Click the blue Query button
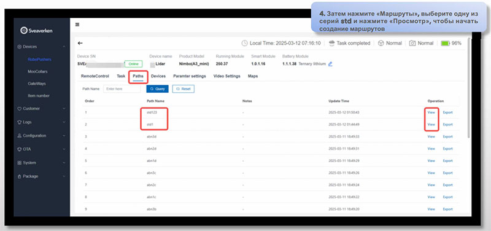 coord(157,89)
